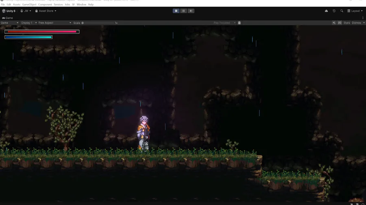The width and height of the screenshot is (366, 205).
Task: Open the Display 1 dropdown
Action: click(29, 23)
